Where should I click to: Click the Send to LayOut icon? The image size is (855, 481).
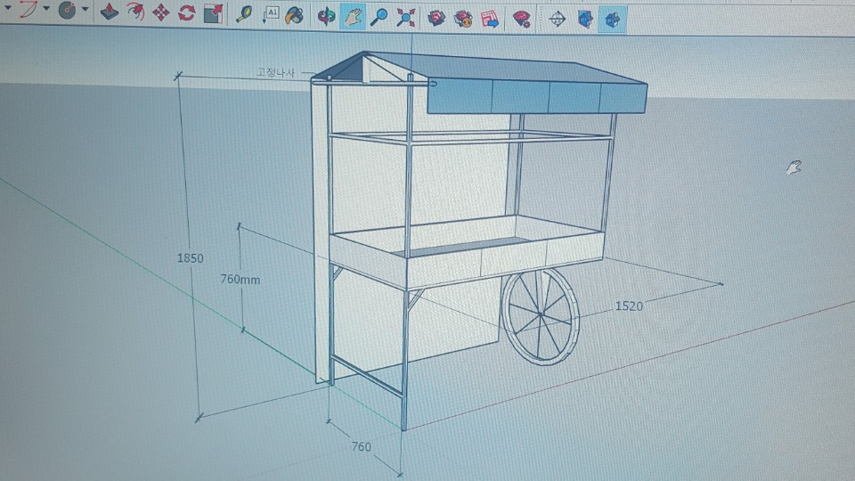pos(490,19)
